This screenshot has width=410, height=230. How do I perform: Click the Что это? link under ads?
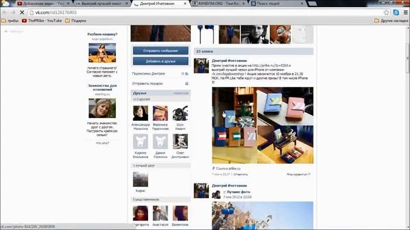pos(102,143)
